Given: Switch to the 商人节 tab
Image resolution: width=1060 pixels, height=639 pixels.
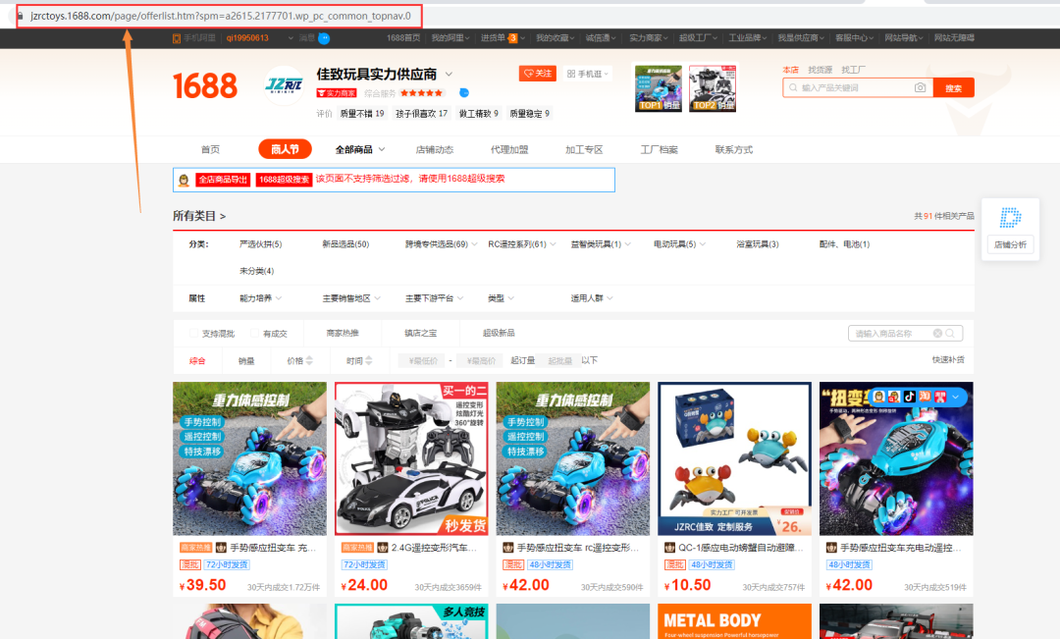Looking at the screenshot, I should point(285,149).
